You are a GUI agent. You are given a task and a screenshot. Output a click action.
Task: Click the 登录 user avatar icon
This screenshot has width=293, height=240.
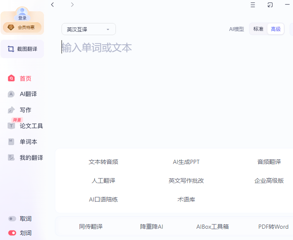pyautogui.click(x=22, y=13)
